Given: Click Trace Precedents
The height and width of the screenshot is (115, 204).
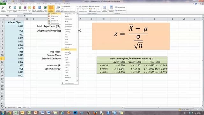Looking at the screenshot, I should (x=82, y=6).
